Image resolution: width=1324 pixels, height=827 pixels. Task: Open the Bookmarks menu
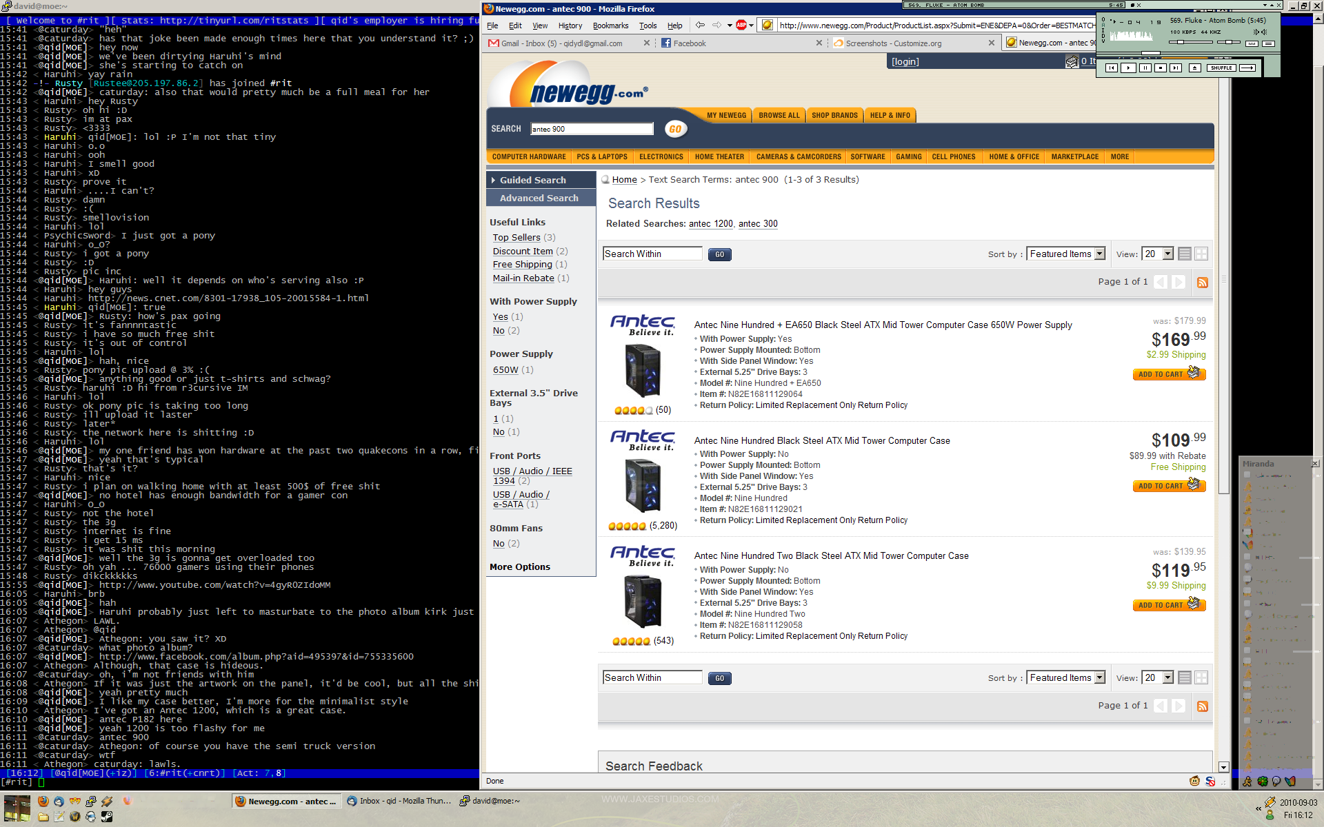pyautogui.click(x=610, y=25)
